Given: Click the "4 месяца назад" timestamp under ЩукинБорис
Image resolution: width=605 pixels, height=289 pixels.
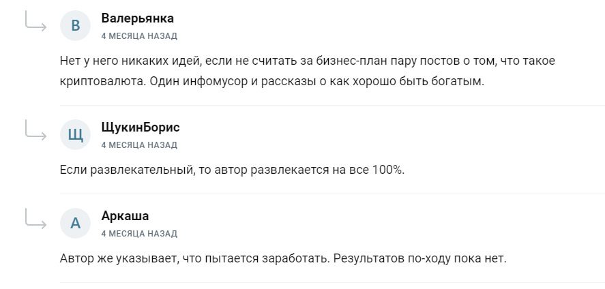Looking at the screenshot, I should coord(139,144).
